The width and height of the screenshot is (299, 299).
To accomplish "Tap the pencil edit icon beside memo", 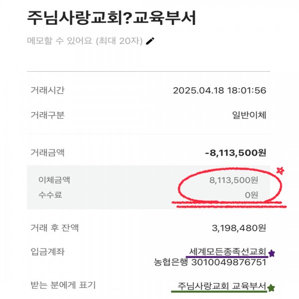I will click(150, 41).
